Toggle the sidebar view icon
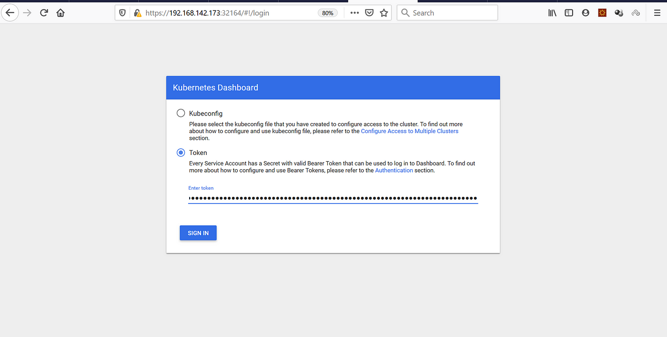The height and width of the screenshot is (337, 667). 569,13
